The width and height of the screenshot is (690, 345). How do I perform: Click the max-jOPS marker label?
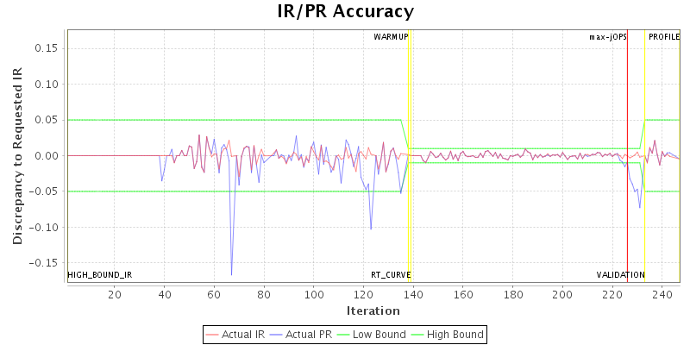(607, 37)
